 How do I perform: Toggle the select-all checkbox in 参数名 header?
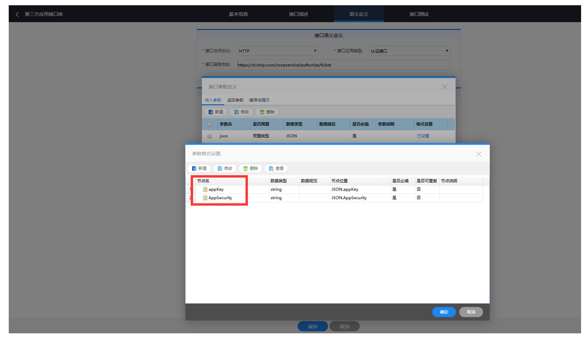tap(210, 124)
